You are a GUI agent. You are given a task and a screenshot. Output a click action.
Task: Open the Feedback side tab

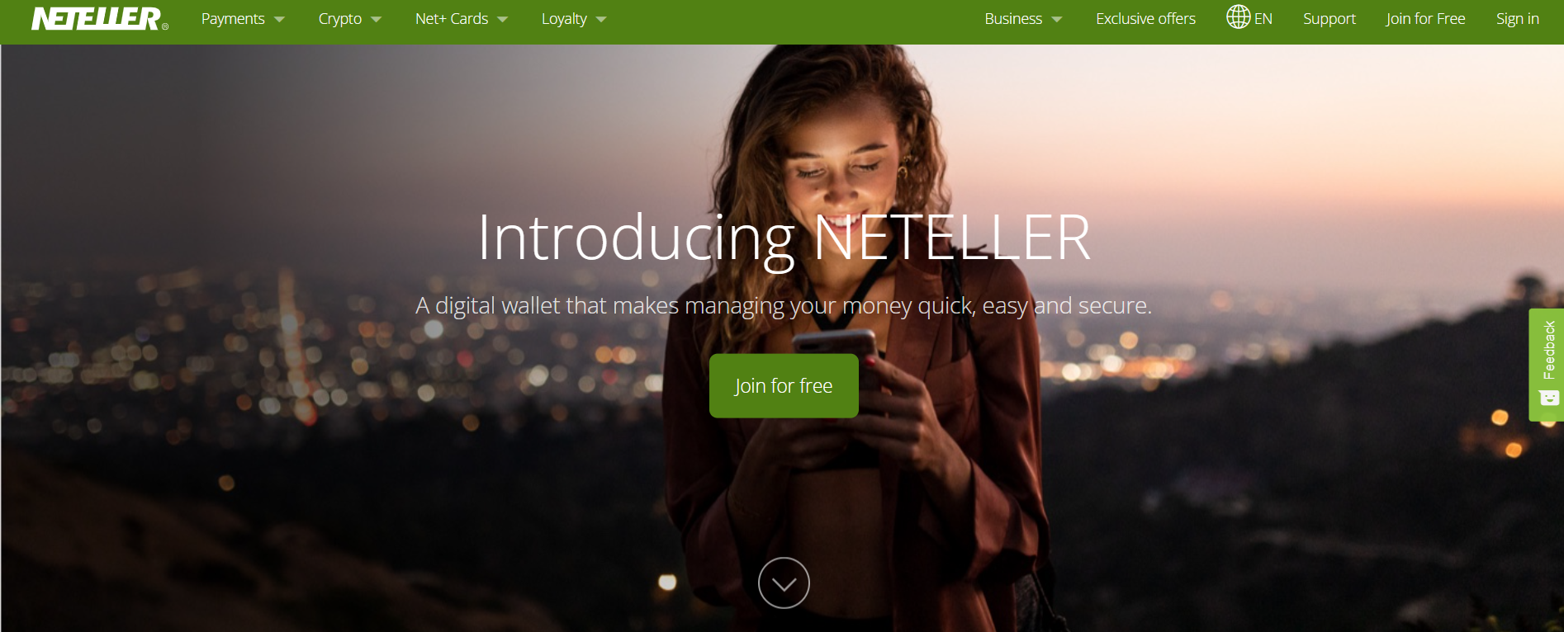[1547, 365]
